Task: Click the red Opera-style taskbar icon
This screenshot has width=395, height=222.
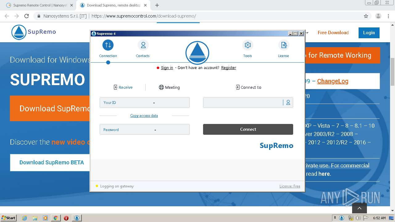Action: pos(66,218)
